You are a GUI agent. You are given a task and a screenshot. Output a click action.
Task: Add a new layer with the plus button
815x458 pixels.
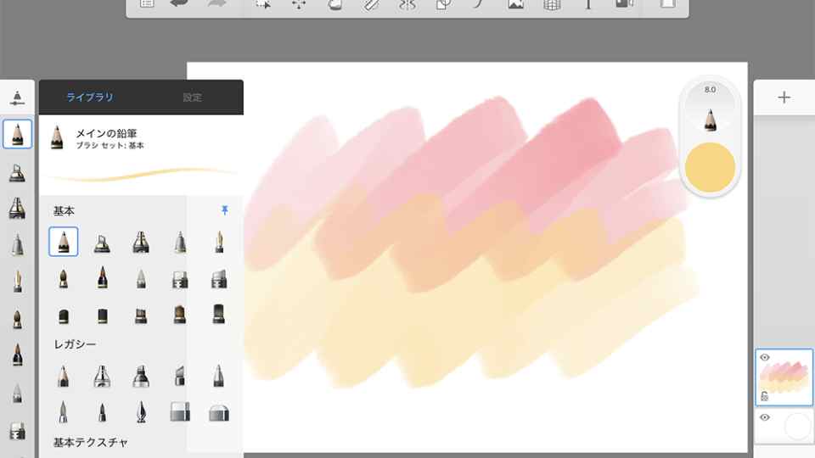(784, 98)
